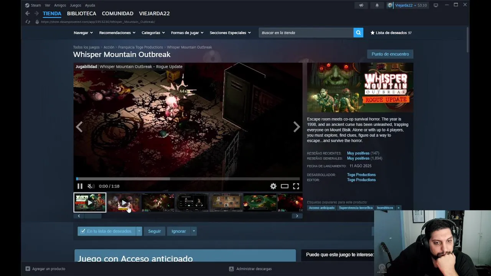The width and height of the screenshot is (491, 276).
Task: Open the Juegos menu
Action: tap(76, 5)
